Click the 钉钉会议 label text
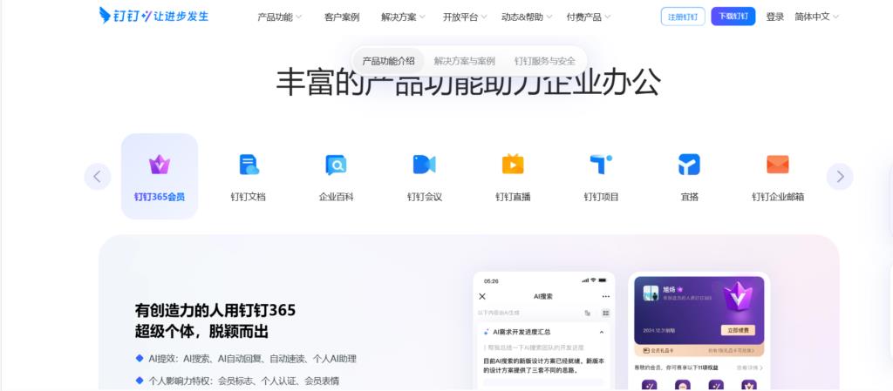 coord(425,197)
